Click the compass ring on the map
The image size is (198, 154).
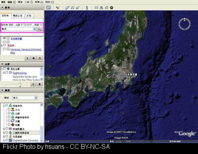[184, 24]
